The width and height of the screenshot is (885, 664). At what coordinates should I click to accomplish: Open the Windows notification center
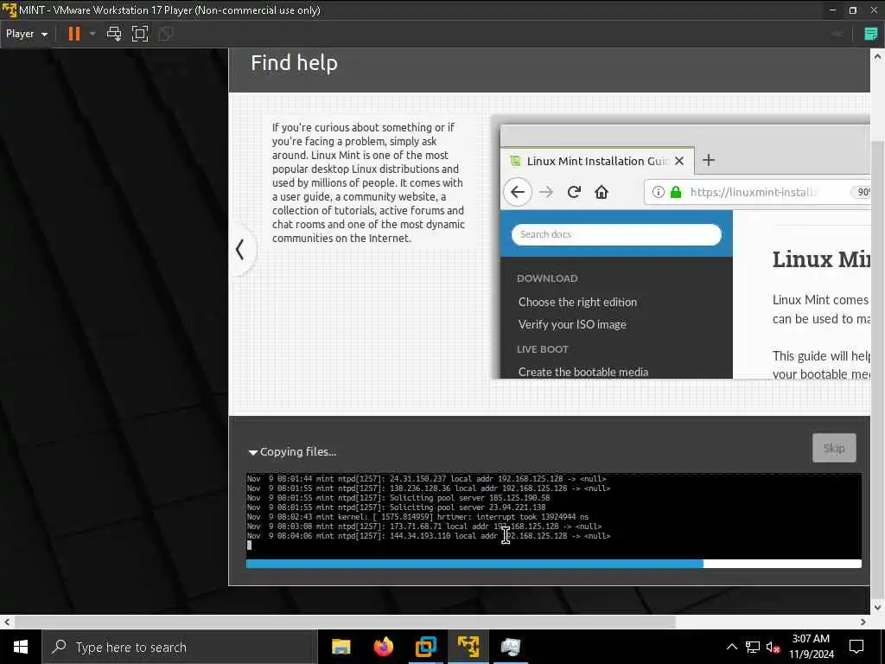pyautogui.click(x=856, y=647)
